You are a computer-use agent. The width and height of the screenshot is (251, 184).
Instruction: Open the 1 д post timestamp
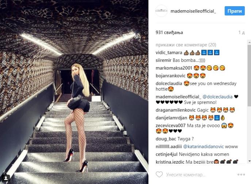[x=242, y=32]
